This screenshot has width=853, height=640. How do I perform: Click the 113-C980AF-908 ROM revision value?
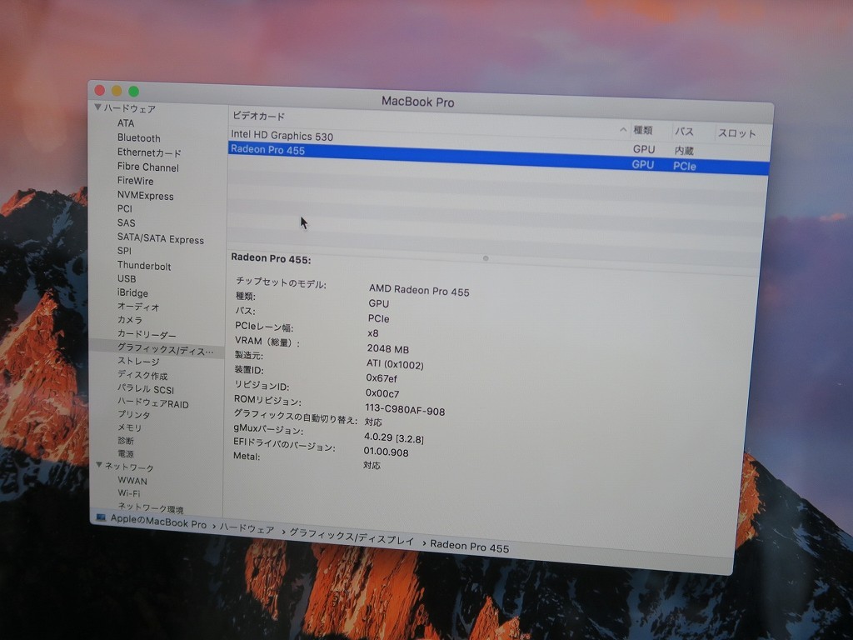(x=405, y=410)
